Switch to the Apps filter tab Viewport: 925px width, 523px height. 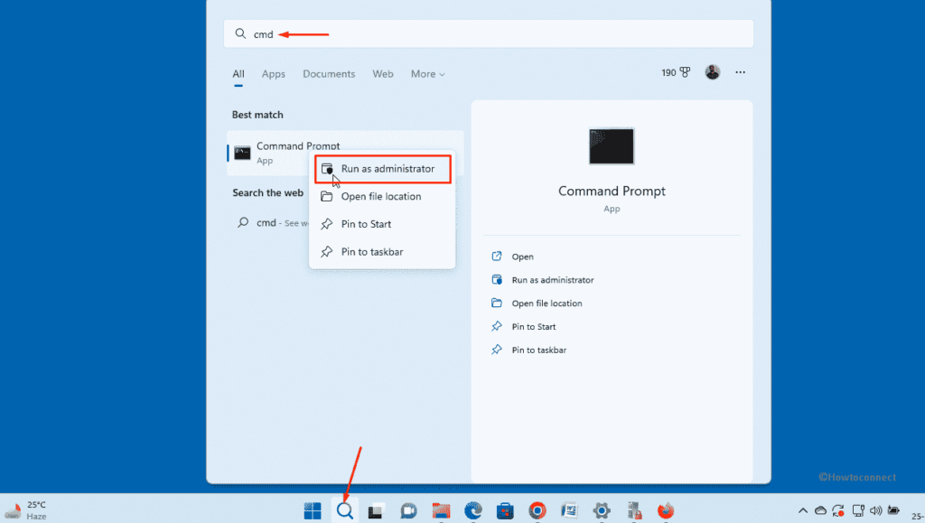tap(273, 74)
